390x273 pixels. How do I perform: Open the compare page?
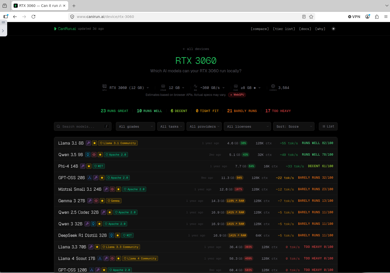point(260,29)
